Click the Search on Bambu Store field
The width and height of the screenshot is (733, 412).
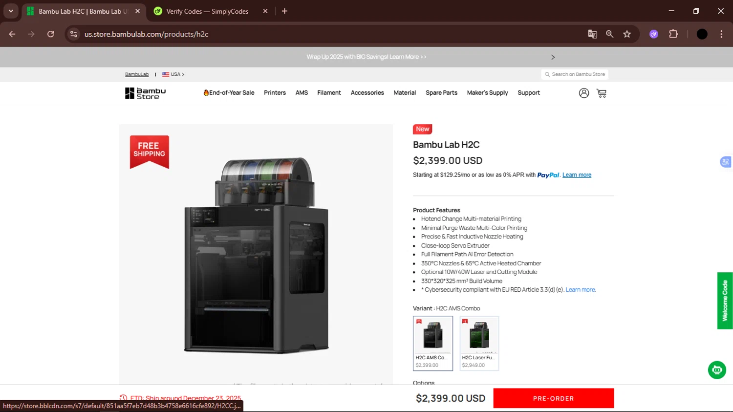click(575, 74)
